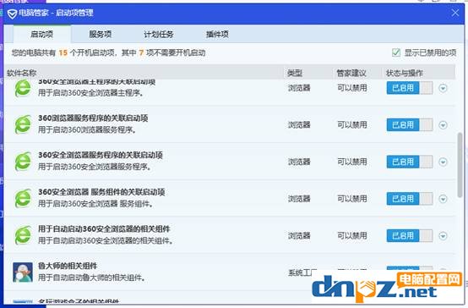Viewport: 468px width, 308px height.
Task: Select title 360安全浏览器 服务组件的关联启动项
Action: 101,192
